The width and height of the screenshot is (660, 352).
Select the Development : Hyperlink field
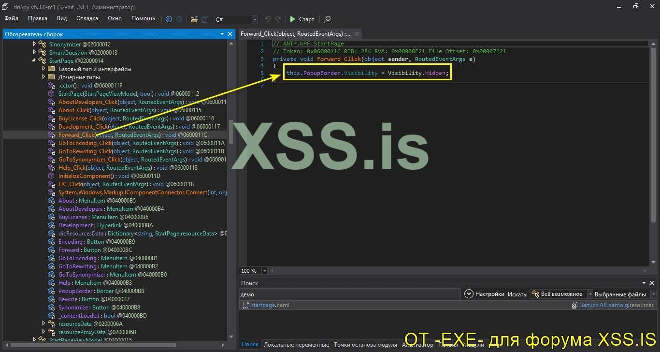105,225
